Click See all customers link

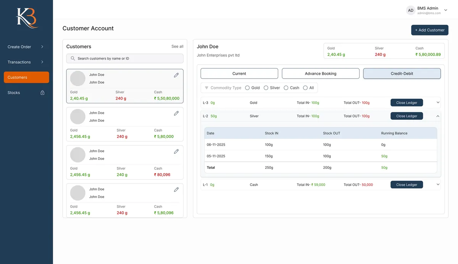pos(177,47)
